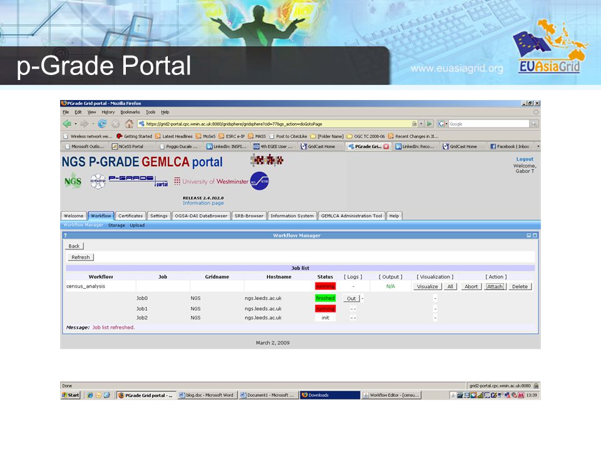Click the browser stop loading icon
Image resolution: width=601 pixels, height=450 pixels.
pos(115,124)
